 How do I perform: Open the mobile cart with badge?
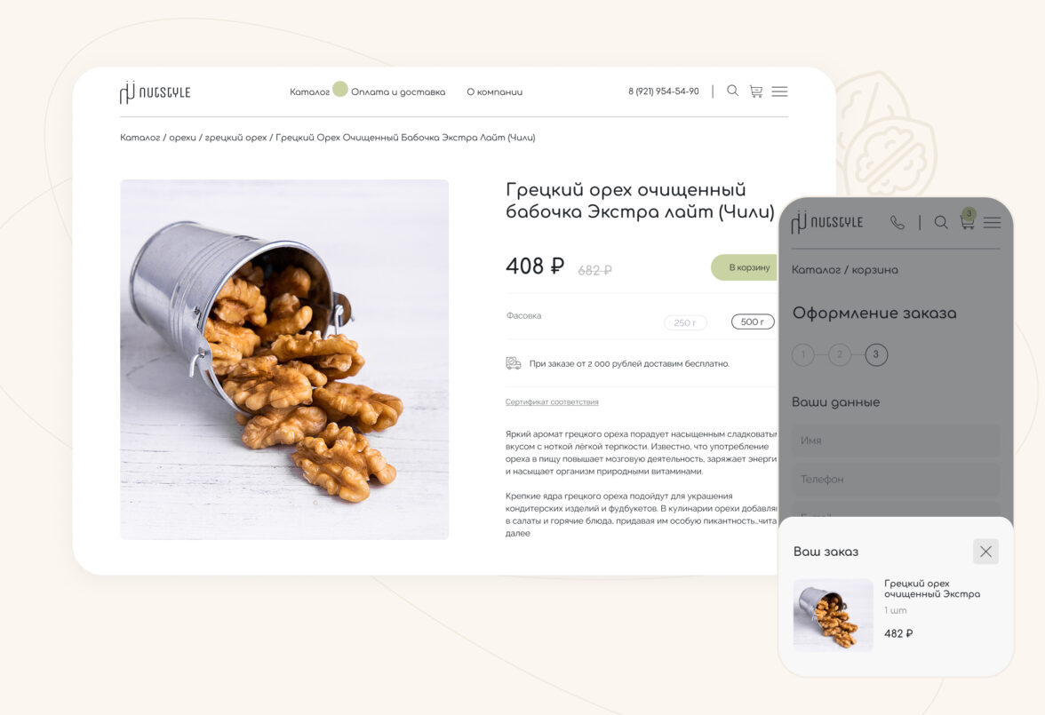coord(968,219)
